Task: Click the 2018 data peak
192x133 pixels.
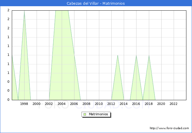Action: tap(149, 55)
